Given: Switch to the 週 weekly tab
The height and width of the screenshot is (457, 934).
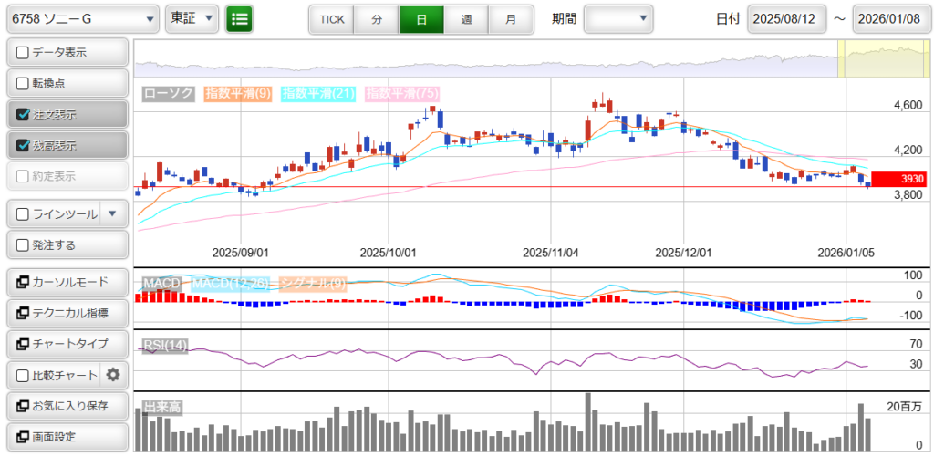Looking at the screenshot, I should (x=466, y=18).
